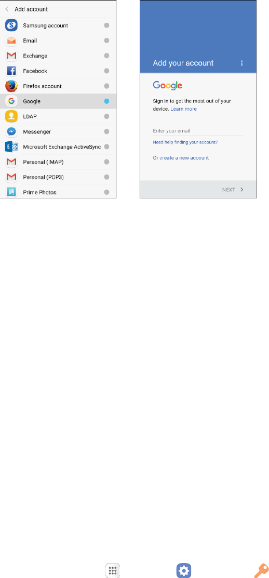This screenshot has height=578, width=269.
Task: Tap the Messenger icon
Action: (11, 131)
